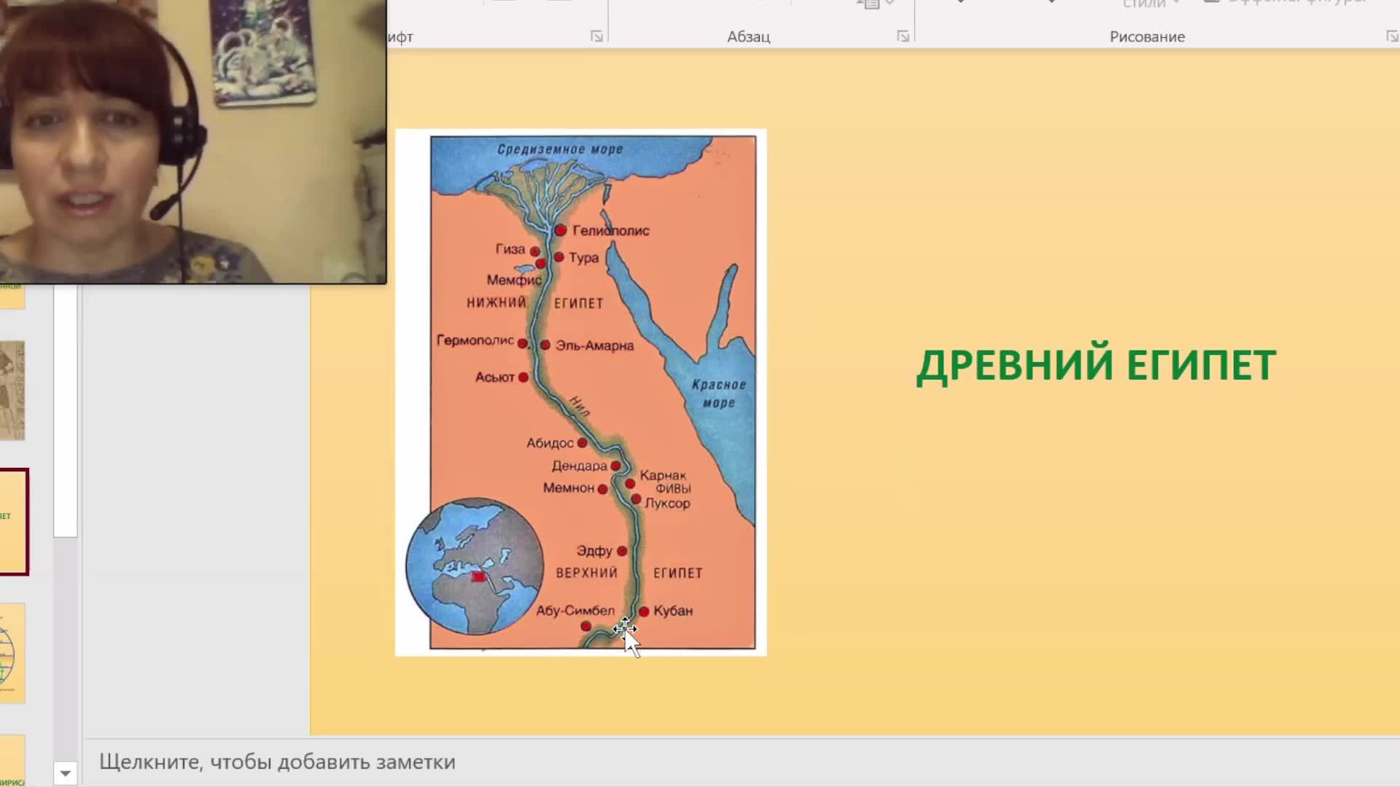Click the webcam video overlay window
The image size is (1400, 787).
tap(192, 141)
